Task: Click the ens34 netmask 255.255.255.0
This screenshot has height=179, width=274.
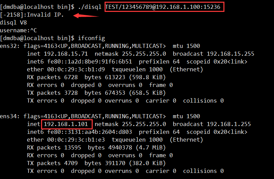Action: (x=144, y=124)
